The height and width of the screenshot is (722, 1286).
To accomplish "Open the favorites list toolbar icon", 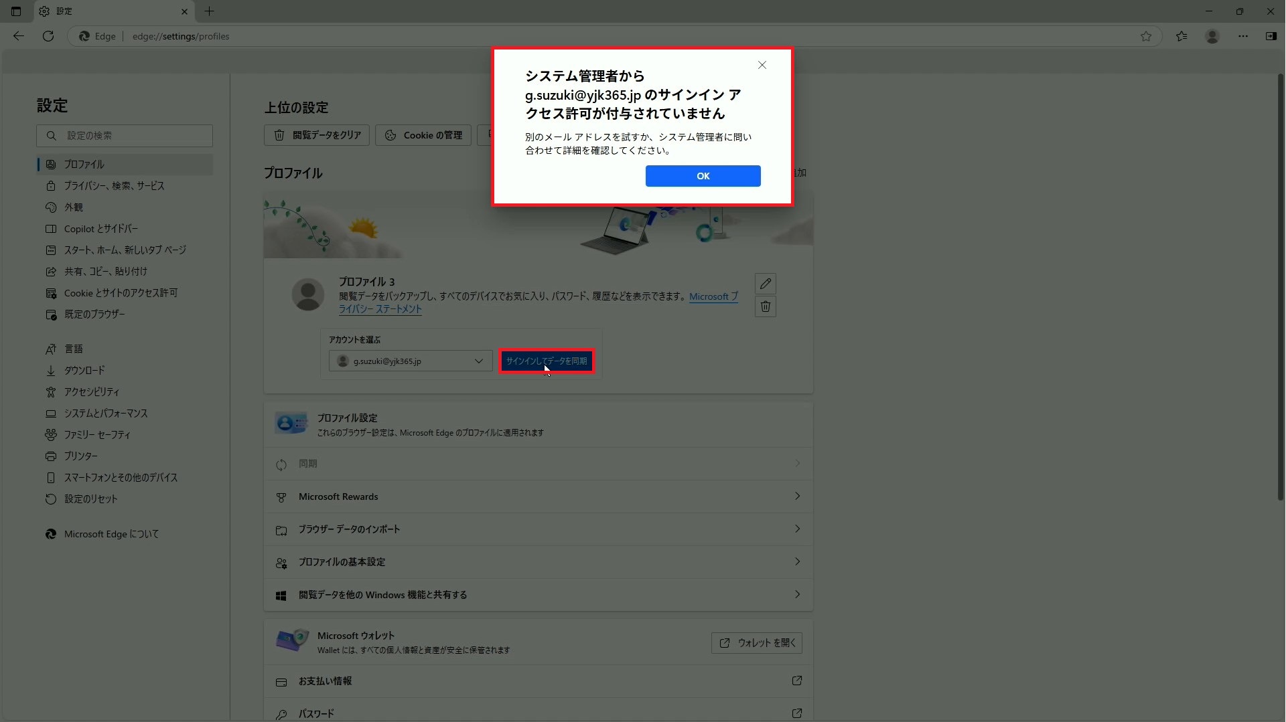I will point(1181,36).
